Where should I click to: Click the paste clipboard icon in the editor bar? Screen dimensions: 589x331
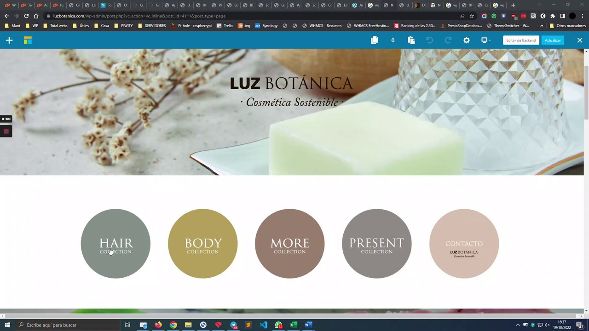tap(411, 40)
